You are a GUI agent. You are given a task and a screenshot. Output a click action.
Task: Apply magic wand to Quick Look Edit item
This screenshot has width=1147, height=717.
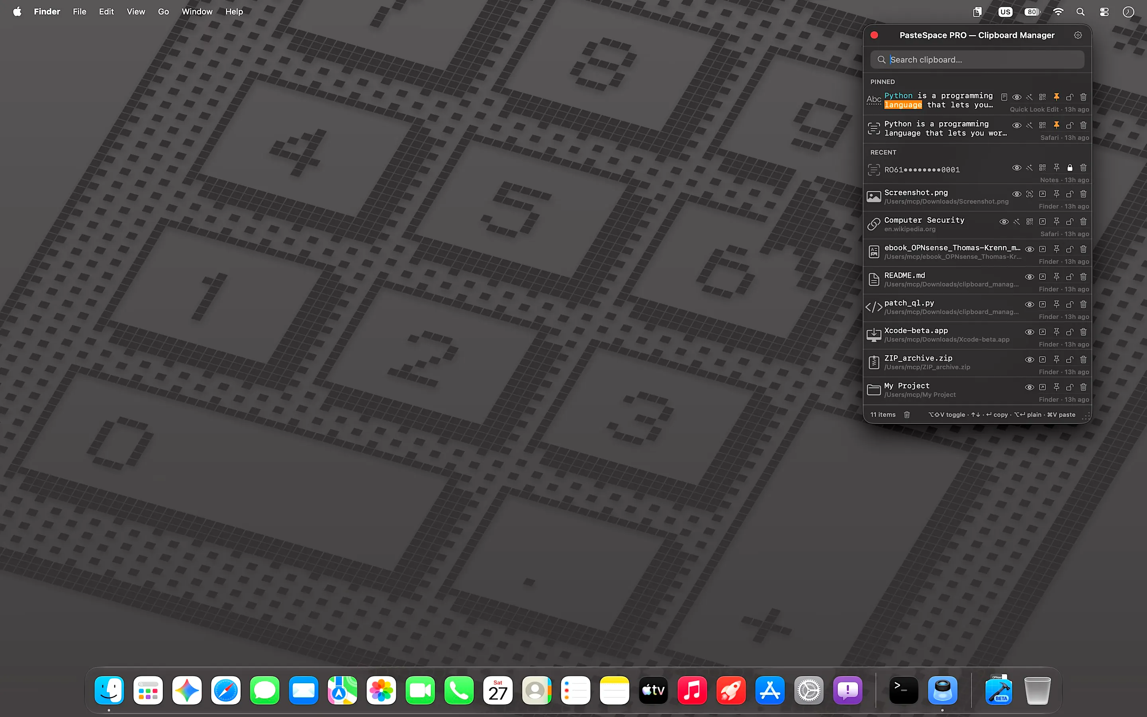click(1030, 97)
